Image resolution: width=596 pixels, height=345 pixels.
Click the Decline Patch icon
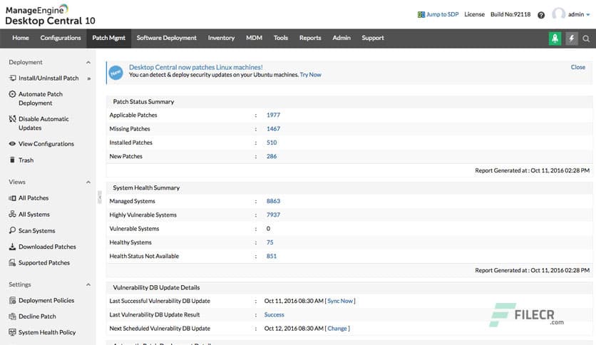(x=12, y=316)
